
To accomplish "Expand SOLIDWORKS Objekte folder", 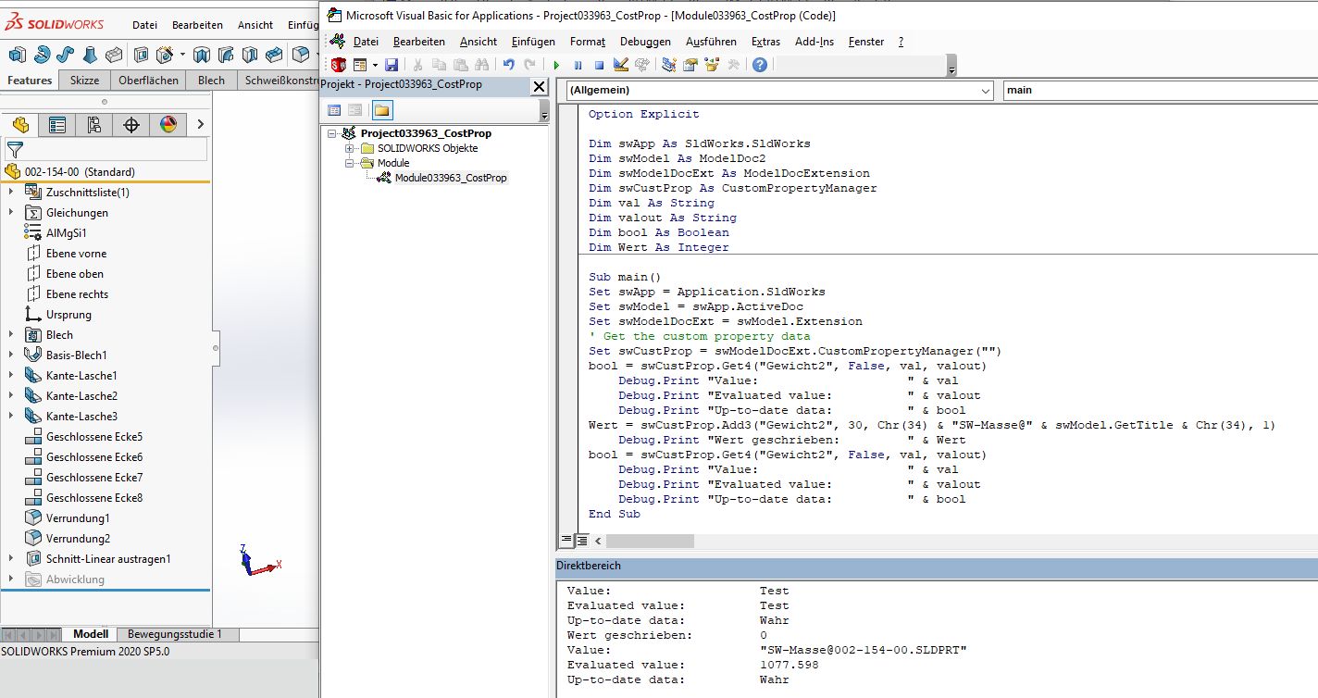I will tap(350, 148).
